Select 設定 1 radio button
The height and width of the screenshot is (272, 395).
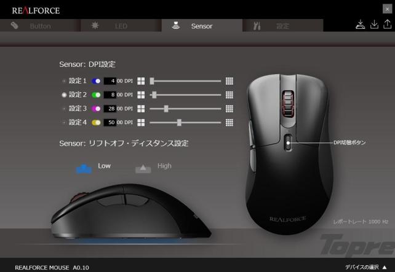(x=64, y=81)
